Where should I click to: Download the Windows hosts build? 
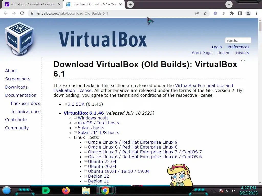tap(93, 118)
